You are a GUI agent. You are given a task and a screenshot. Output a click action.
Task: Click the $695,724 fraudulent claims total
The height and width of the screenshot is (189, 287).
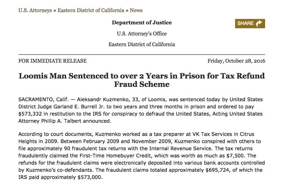point(217,170)
